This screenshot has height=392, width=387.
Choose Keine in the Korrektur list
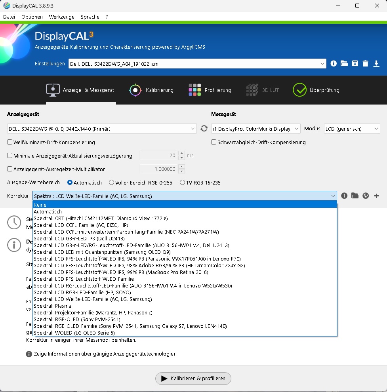(x=185, y=205)
